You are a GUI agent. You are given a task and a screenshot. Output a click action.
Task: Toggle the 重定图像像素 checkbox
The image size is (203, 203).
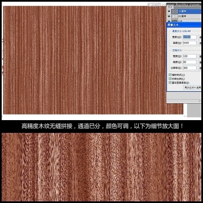pos(170,82)
